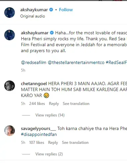The height and width of the screenshot is (163, 127).
Task: Open savagelyyours___ profile avatar
Action: pos(10,131)
